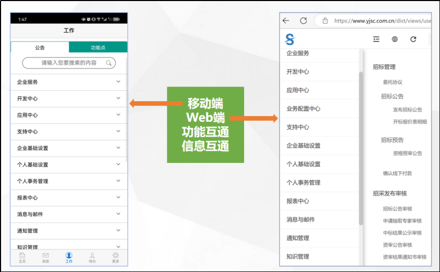
Task: Expand 应用中心 chevron in mobile list
Action: coord(118,114)
